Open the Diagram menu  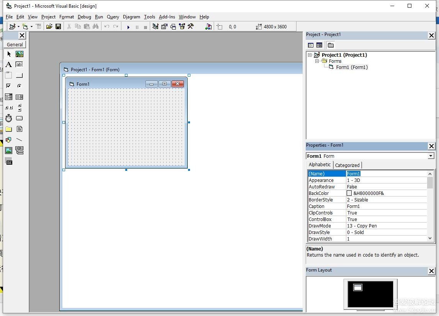pos(131,17)
